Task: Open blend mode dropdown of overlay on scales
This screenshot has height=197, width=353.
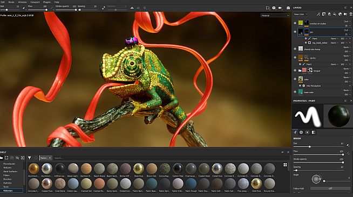Action: 347,22
